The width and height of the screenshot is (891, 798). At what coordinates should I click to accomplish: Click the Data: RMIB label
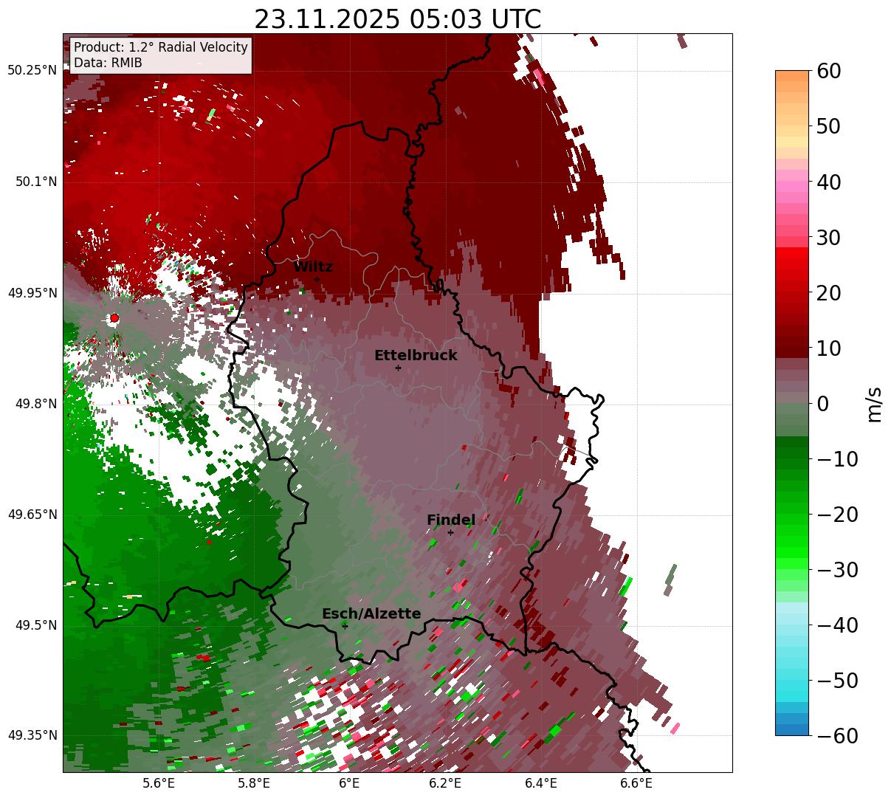108,63
